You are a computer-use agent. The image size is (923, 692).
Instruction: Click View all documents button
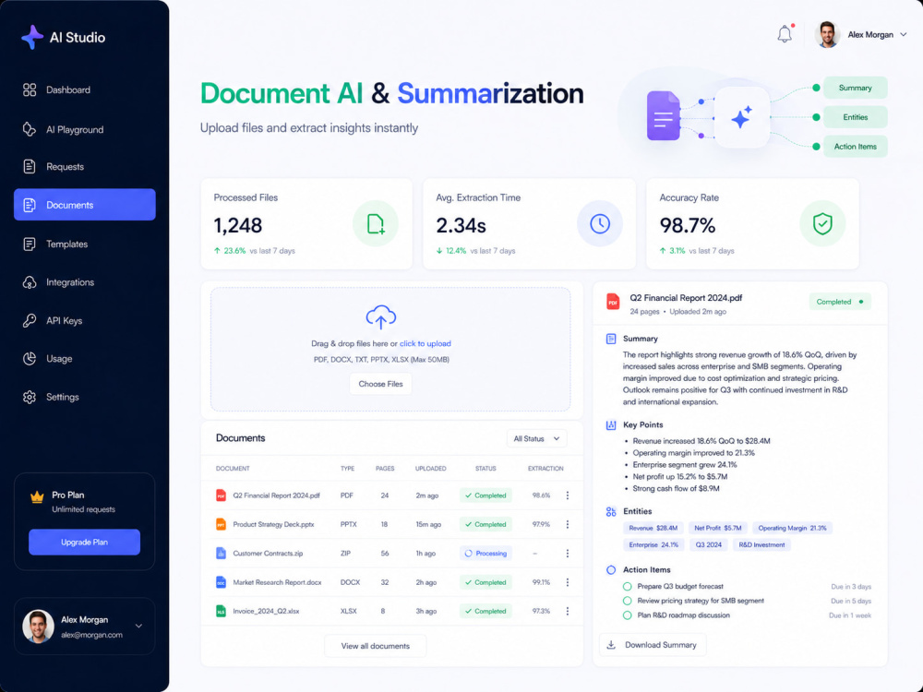pos(375,646)
